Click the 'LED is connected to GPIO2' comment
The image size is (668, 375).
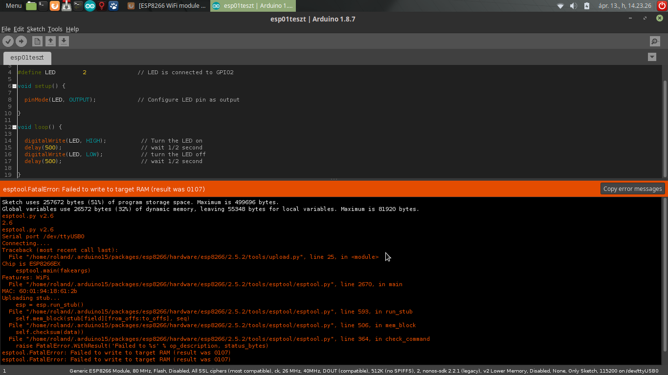click(x=185, y=72)
